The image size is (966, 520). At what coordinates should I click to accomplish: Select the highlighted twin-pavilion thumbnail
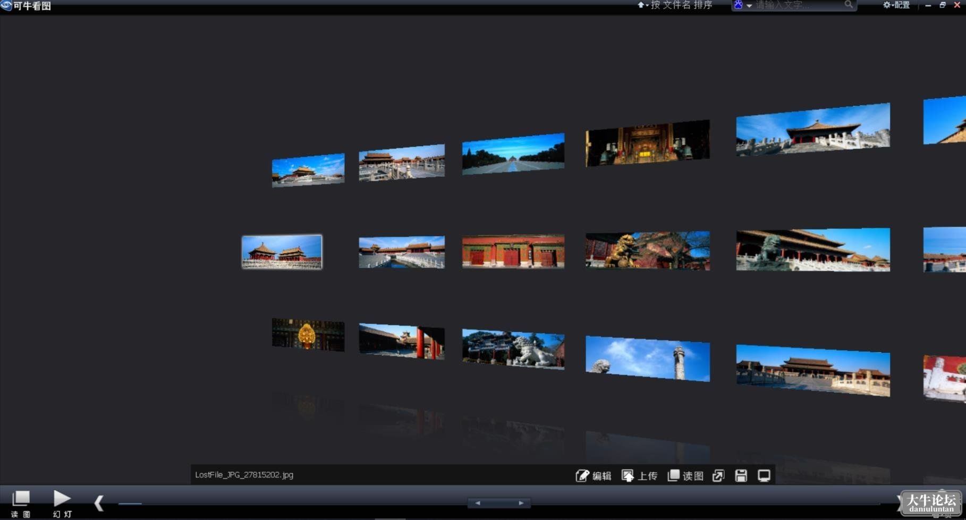[x=282, y=252]
